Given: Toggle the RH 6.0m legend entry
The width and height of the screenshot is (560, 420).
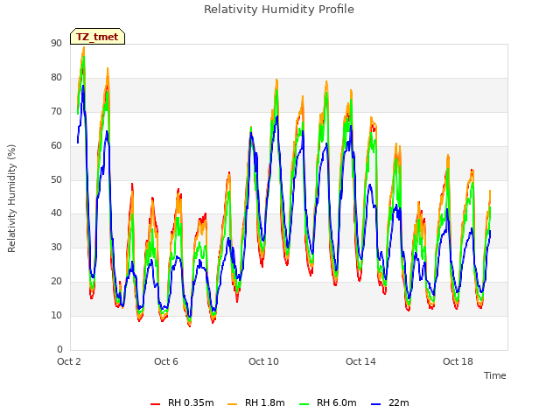Looking at the screenshot, I should tap(328, 402).
